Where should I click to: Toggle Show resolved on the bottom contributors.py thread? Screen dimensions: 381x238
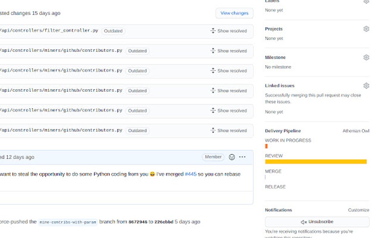click(232, 131)
